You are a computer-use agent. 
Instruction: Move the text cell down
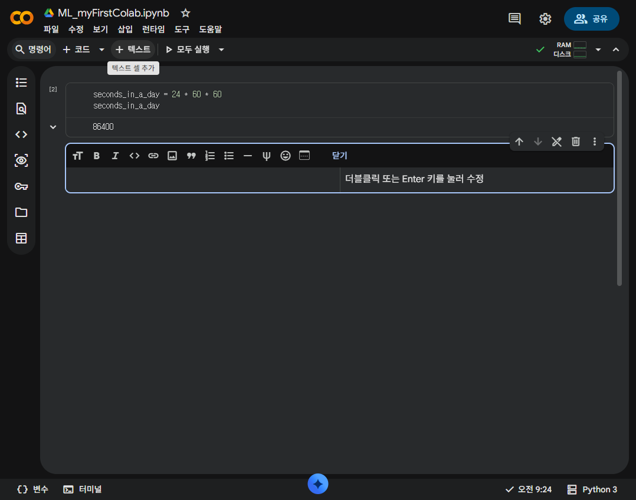click(538, 142)
